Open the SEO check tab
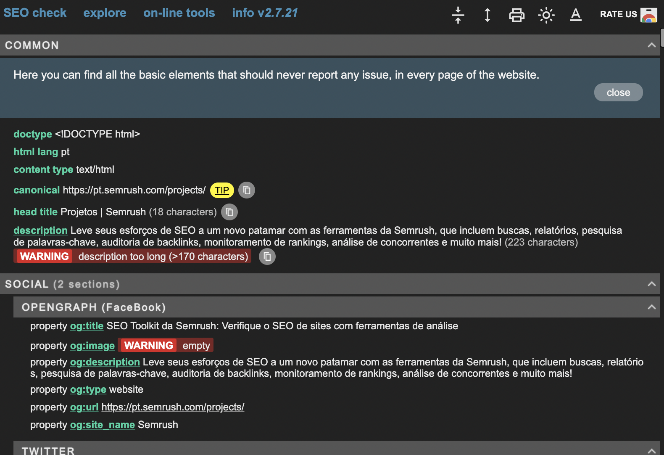This screenshot has height=455, width=664. coord(35,13)
